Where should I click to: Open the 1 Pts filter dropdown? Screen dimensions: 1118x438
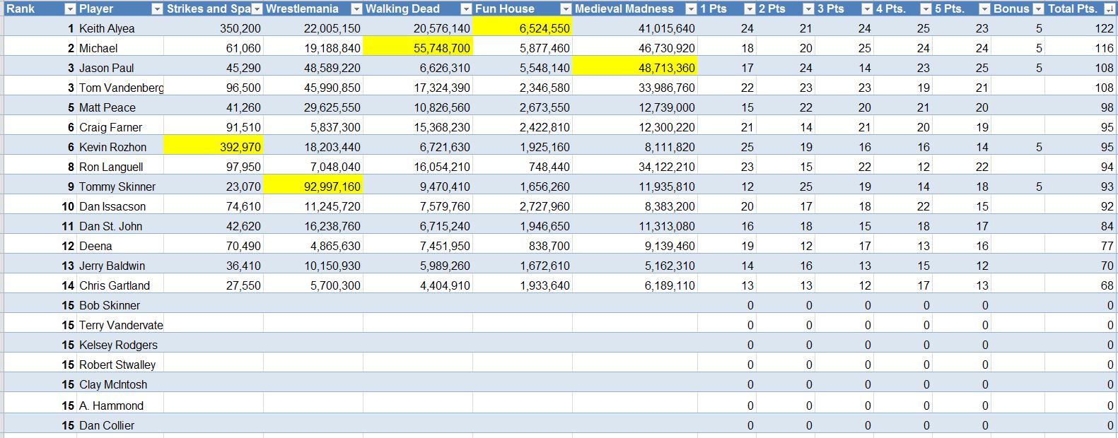click(x=750, y=9)
